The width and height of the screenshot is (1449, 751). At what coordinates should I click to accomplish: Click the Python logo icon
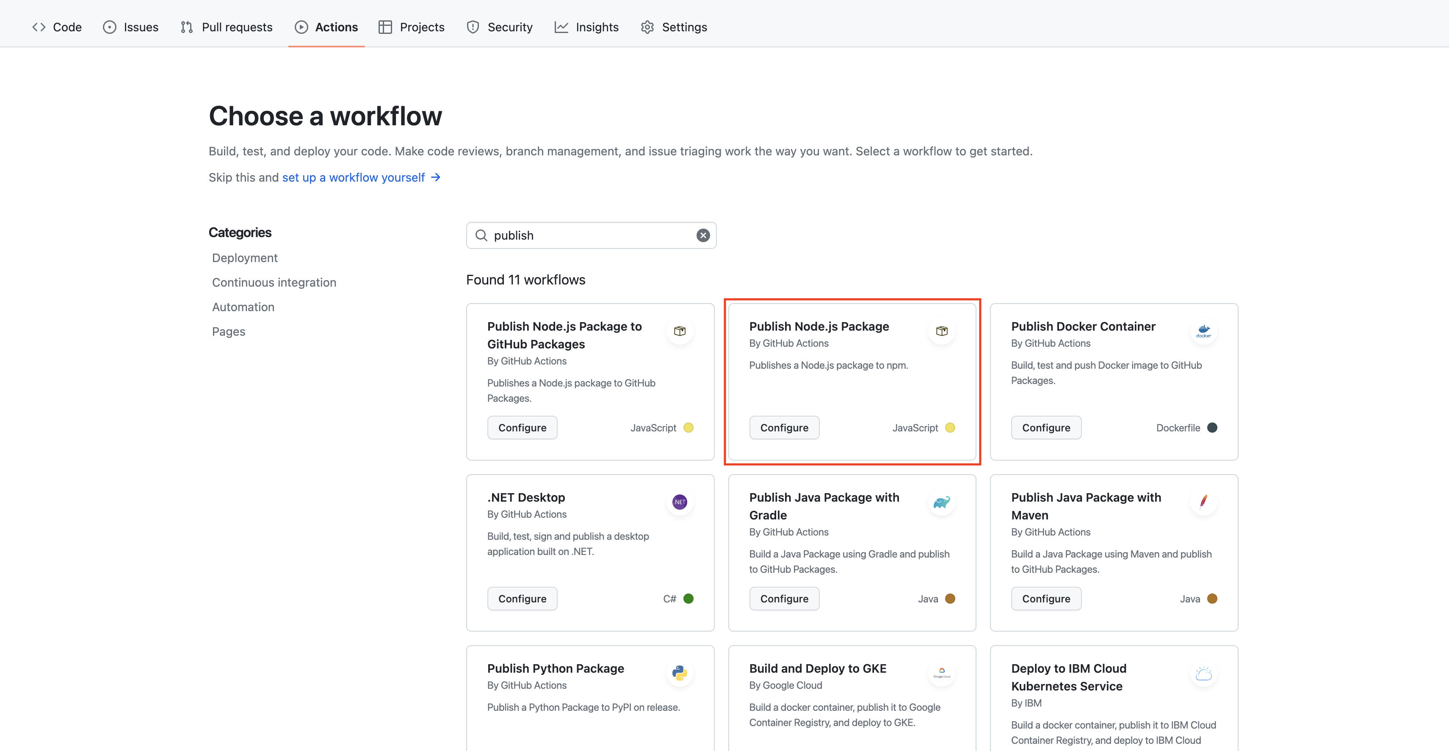coord(680,673)
